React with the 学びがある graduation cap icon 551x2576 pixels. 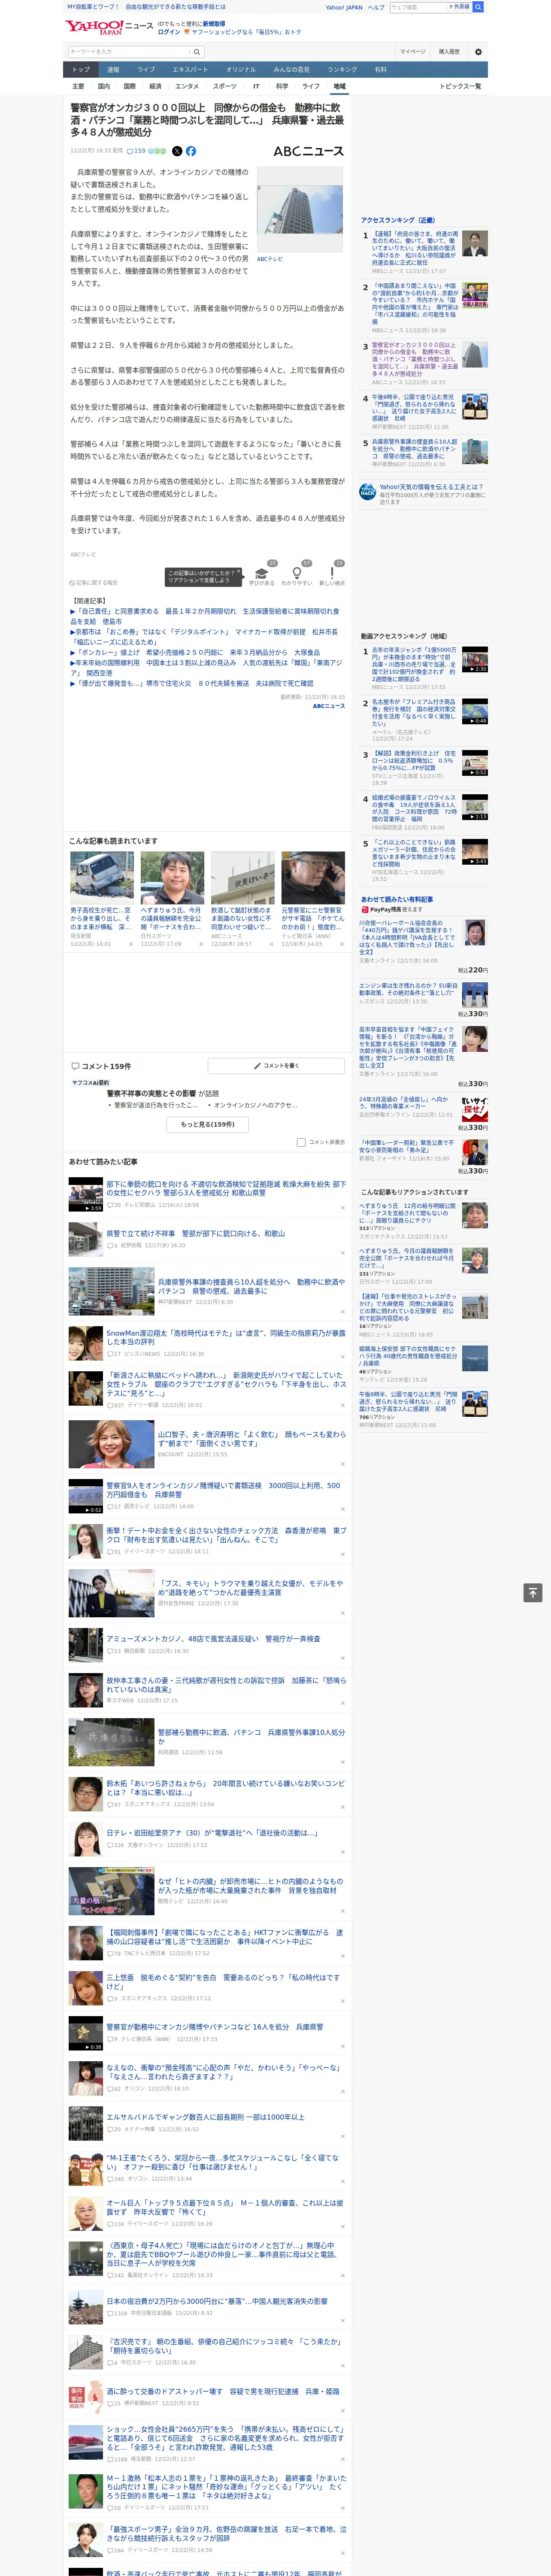pos(262,573)
